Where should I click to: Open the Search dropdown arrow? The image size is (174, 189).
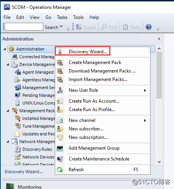coord(61,27)
